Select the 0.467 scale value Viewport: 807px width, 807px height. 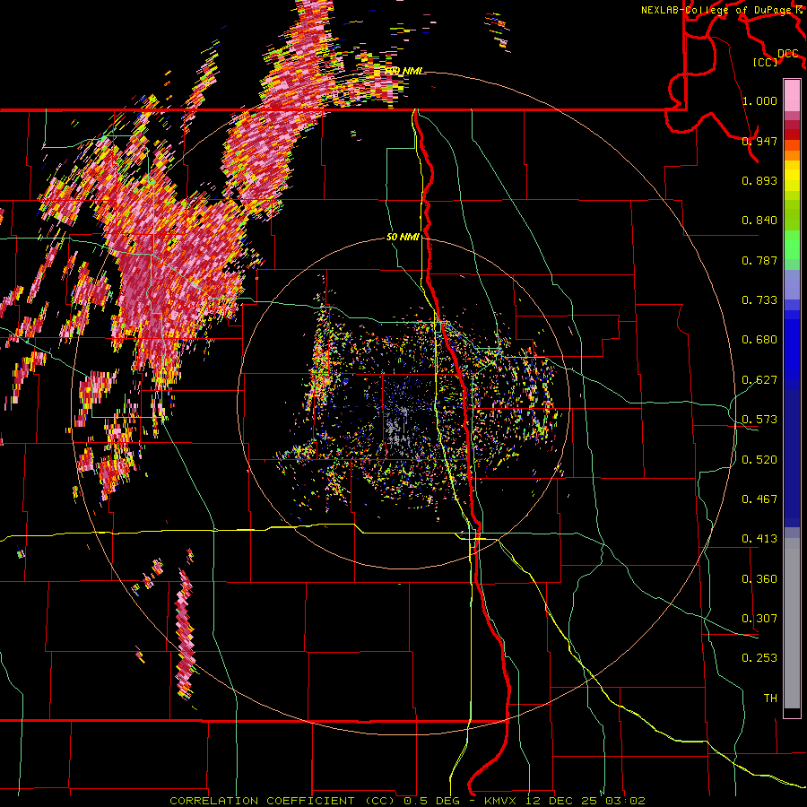point(759,499)
